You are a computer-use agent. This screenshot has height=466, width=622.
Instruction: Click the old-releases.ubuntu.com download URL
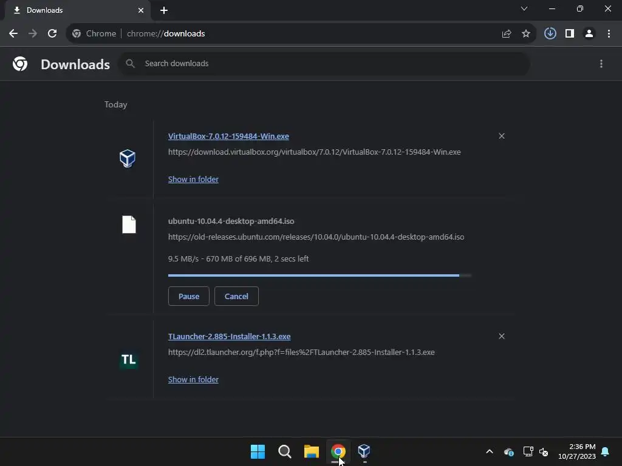316,237
